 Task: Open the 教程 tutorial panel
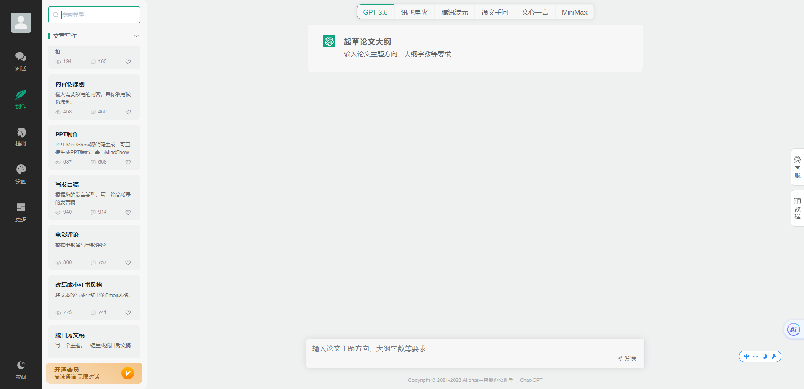(797, 208)
